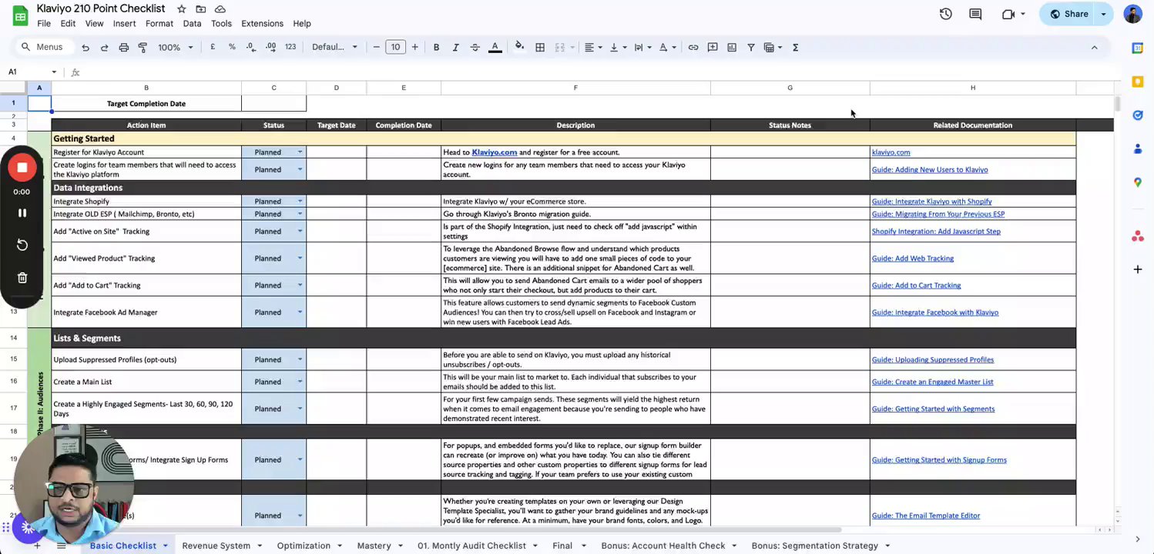
Task: Increase decimal places icon
Action: point(270,47)
